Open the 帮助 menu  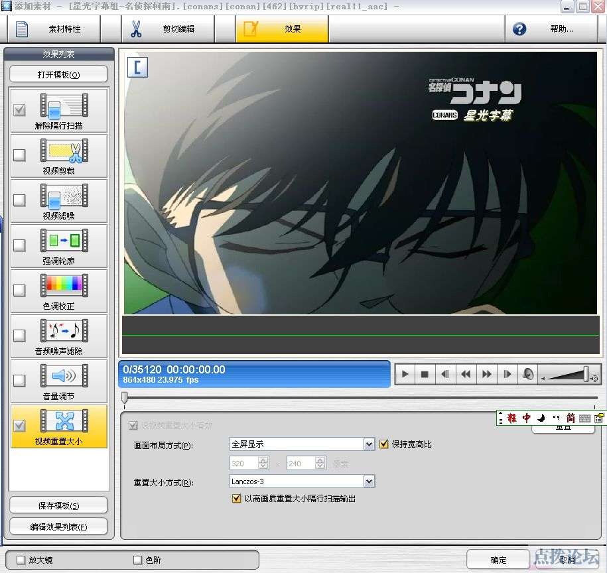pyautogui.click(x=551, y=29)
